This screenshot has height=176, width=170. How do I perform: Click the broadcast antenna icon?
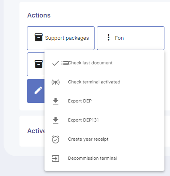point(56,82)
